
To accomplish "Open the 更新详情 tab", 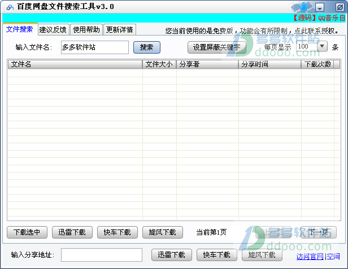I will coord(120,29).
